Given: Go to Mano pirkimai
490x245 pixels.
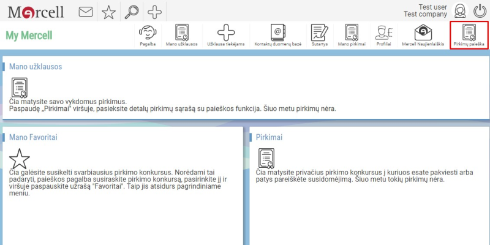Looking at the screenshot, I should [352, 36].
